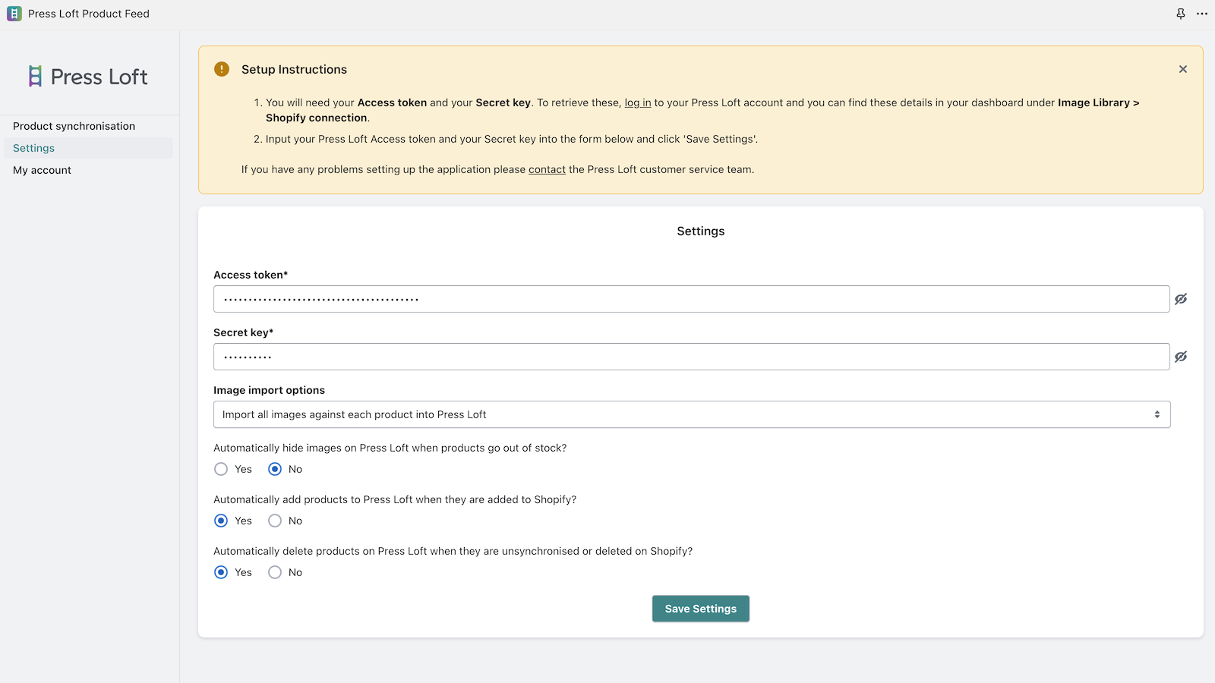
Task: Open My account in the sidebar
Action: pyautogui.click(x=43, y=170)
